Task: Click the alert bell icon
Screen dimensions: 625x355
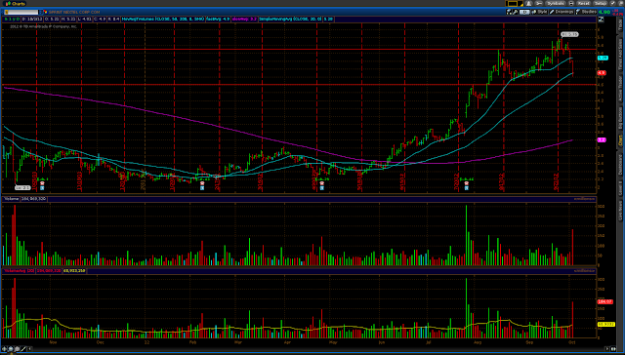Action: (x=529, y=3)
